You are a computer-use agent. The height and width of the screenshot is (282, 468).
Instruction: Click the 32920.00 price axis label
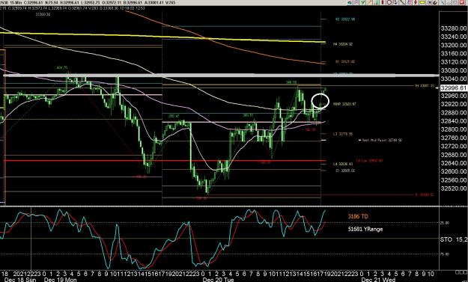[453, 104]
